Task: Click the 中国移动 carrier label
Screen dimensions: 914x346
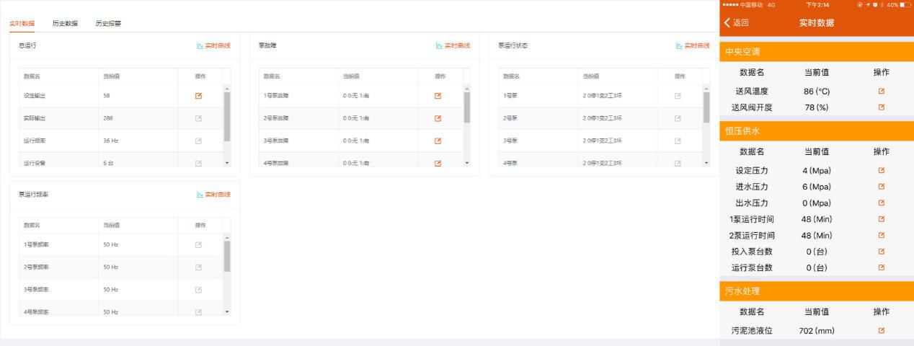Action: [x=752, y=4]
